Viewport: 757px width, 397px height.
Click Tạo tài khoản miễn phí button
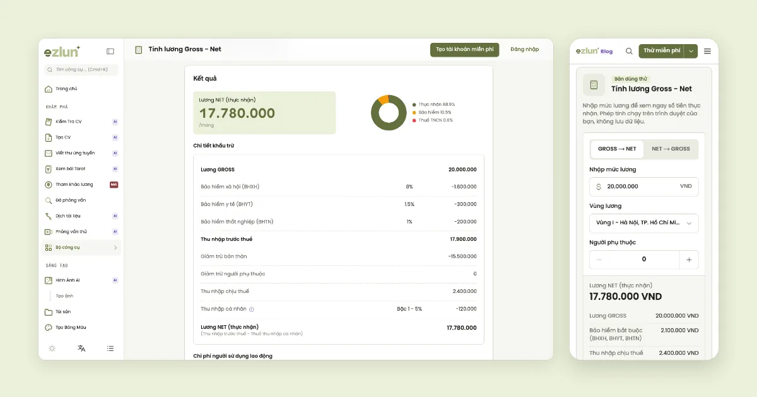click(x=464, y=50)
